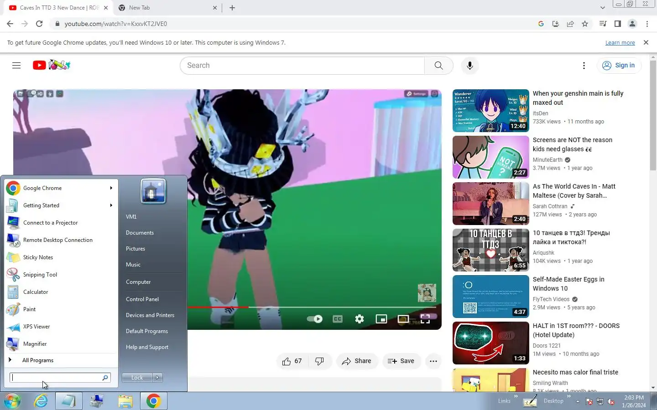Image resolution: width=657 pixels, height=410 pixels.
Task: Open the Chrome profile avatar
Action: pos(632,24)
